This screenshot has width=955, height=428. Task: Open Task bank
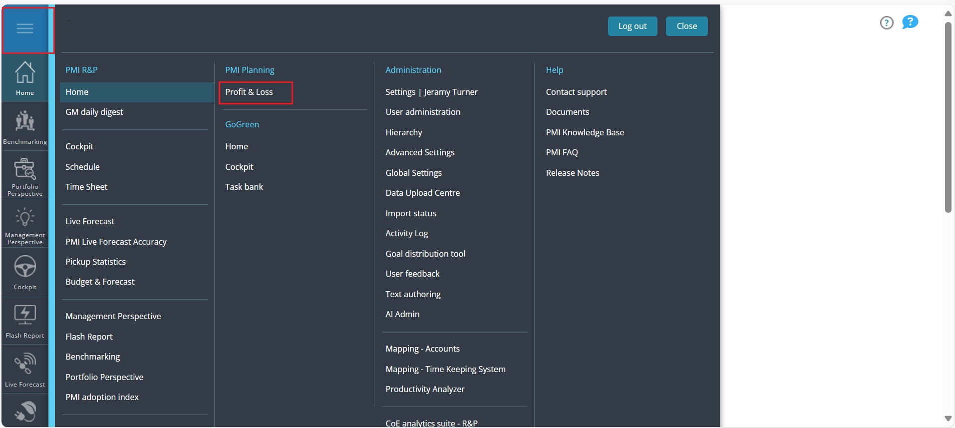(244, 187)
